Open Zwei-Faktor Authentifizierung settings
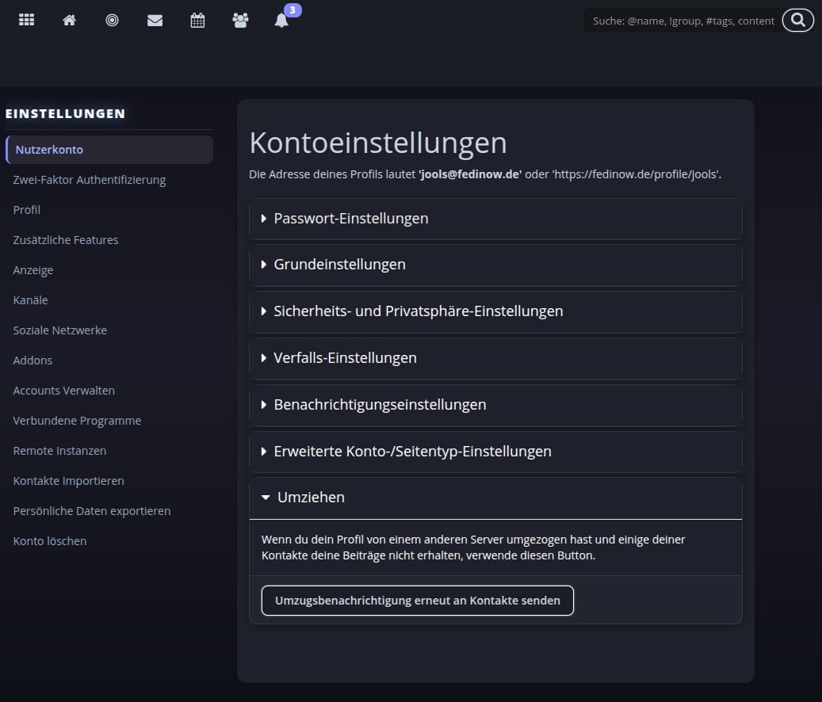This screenshot has width=822, height=702. pyautogui.click(x=90, y=180)
